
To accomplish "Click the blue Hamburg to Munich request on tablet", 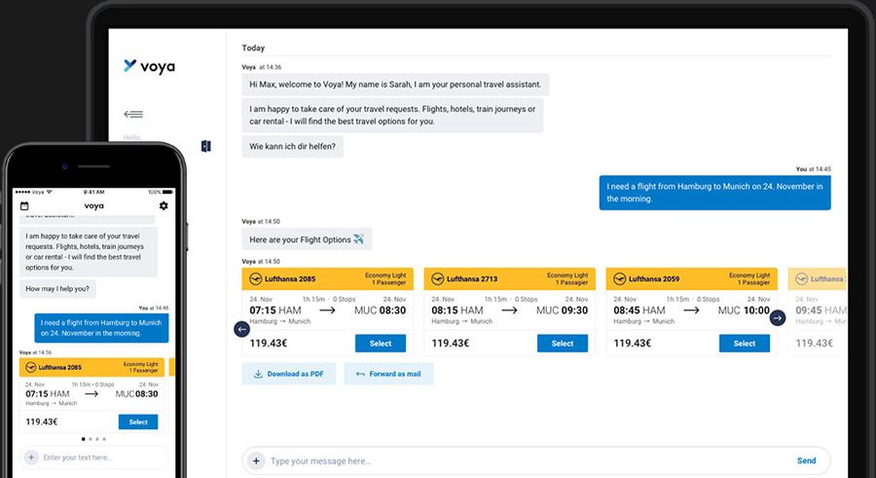I will [x=714, y=193].
